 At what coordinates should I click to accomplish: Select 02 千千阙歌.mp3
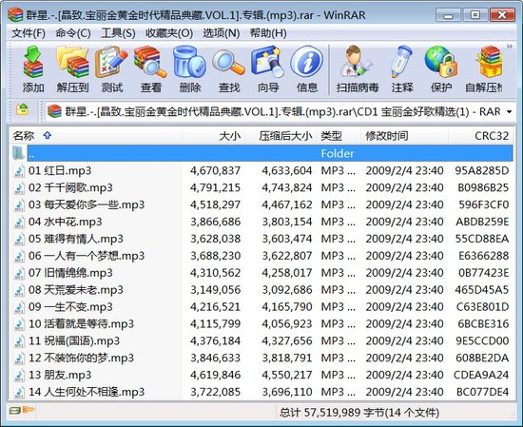point(261,187)
